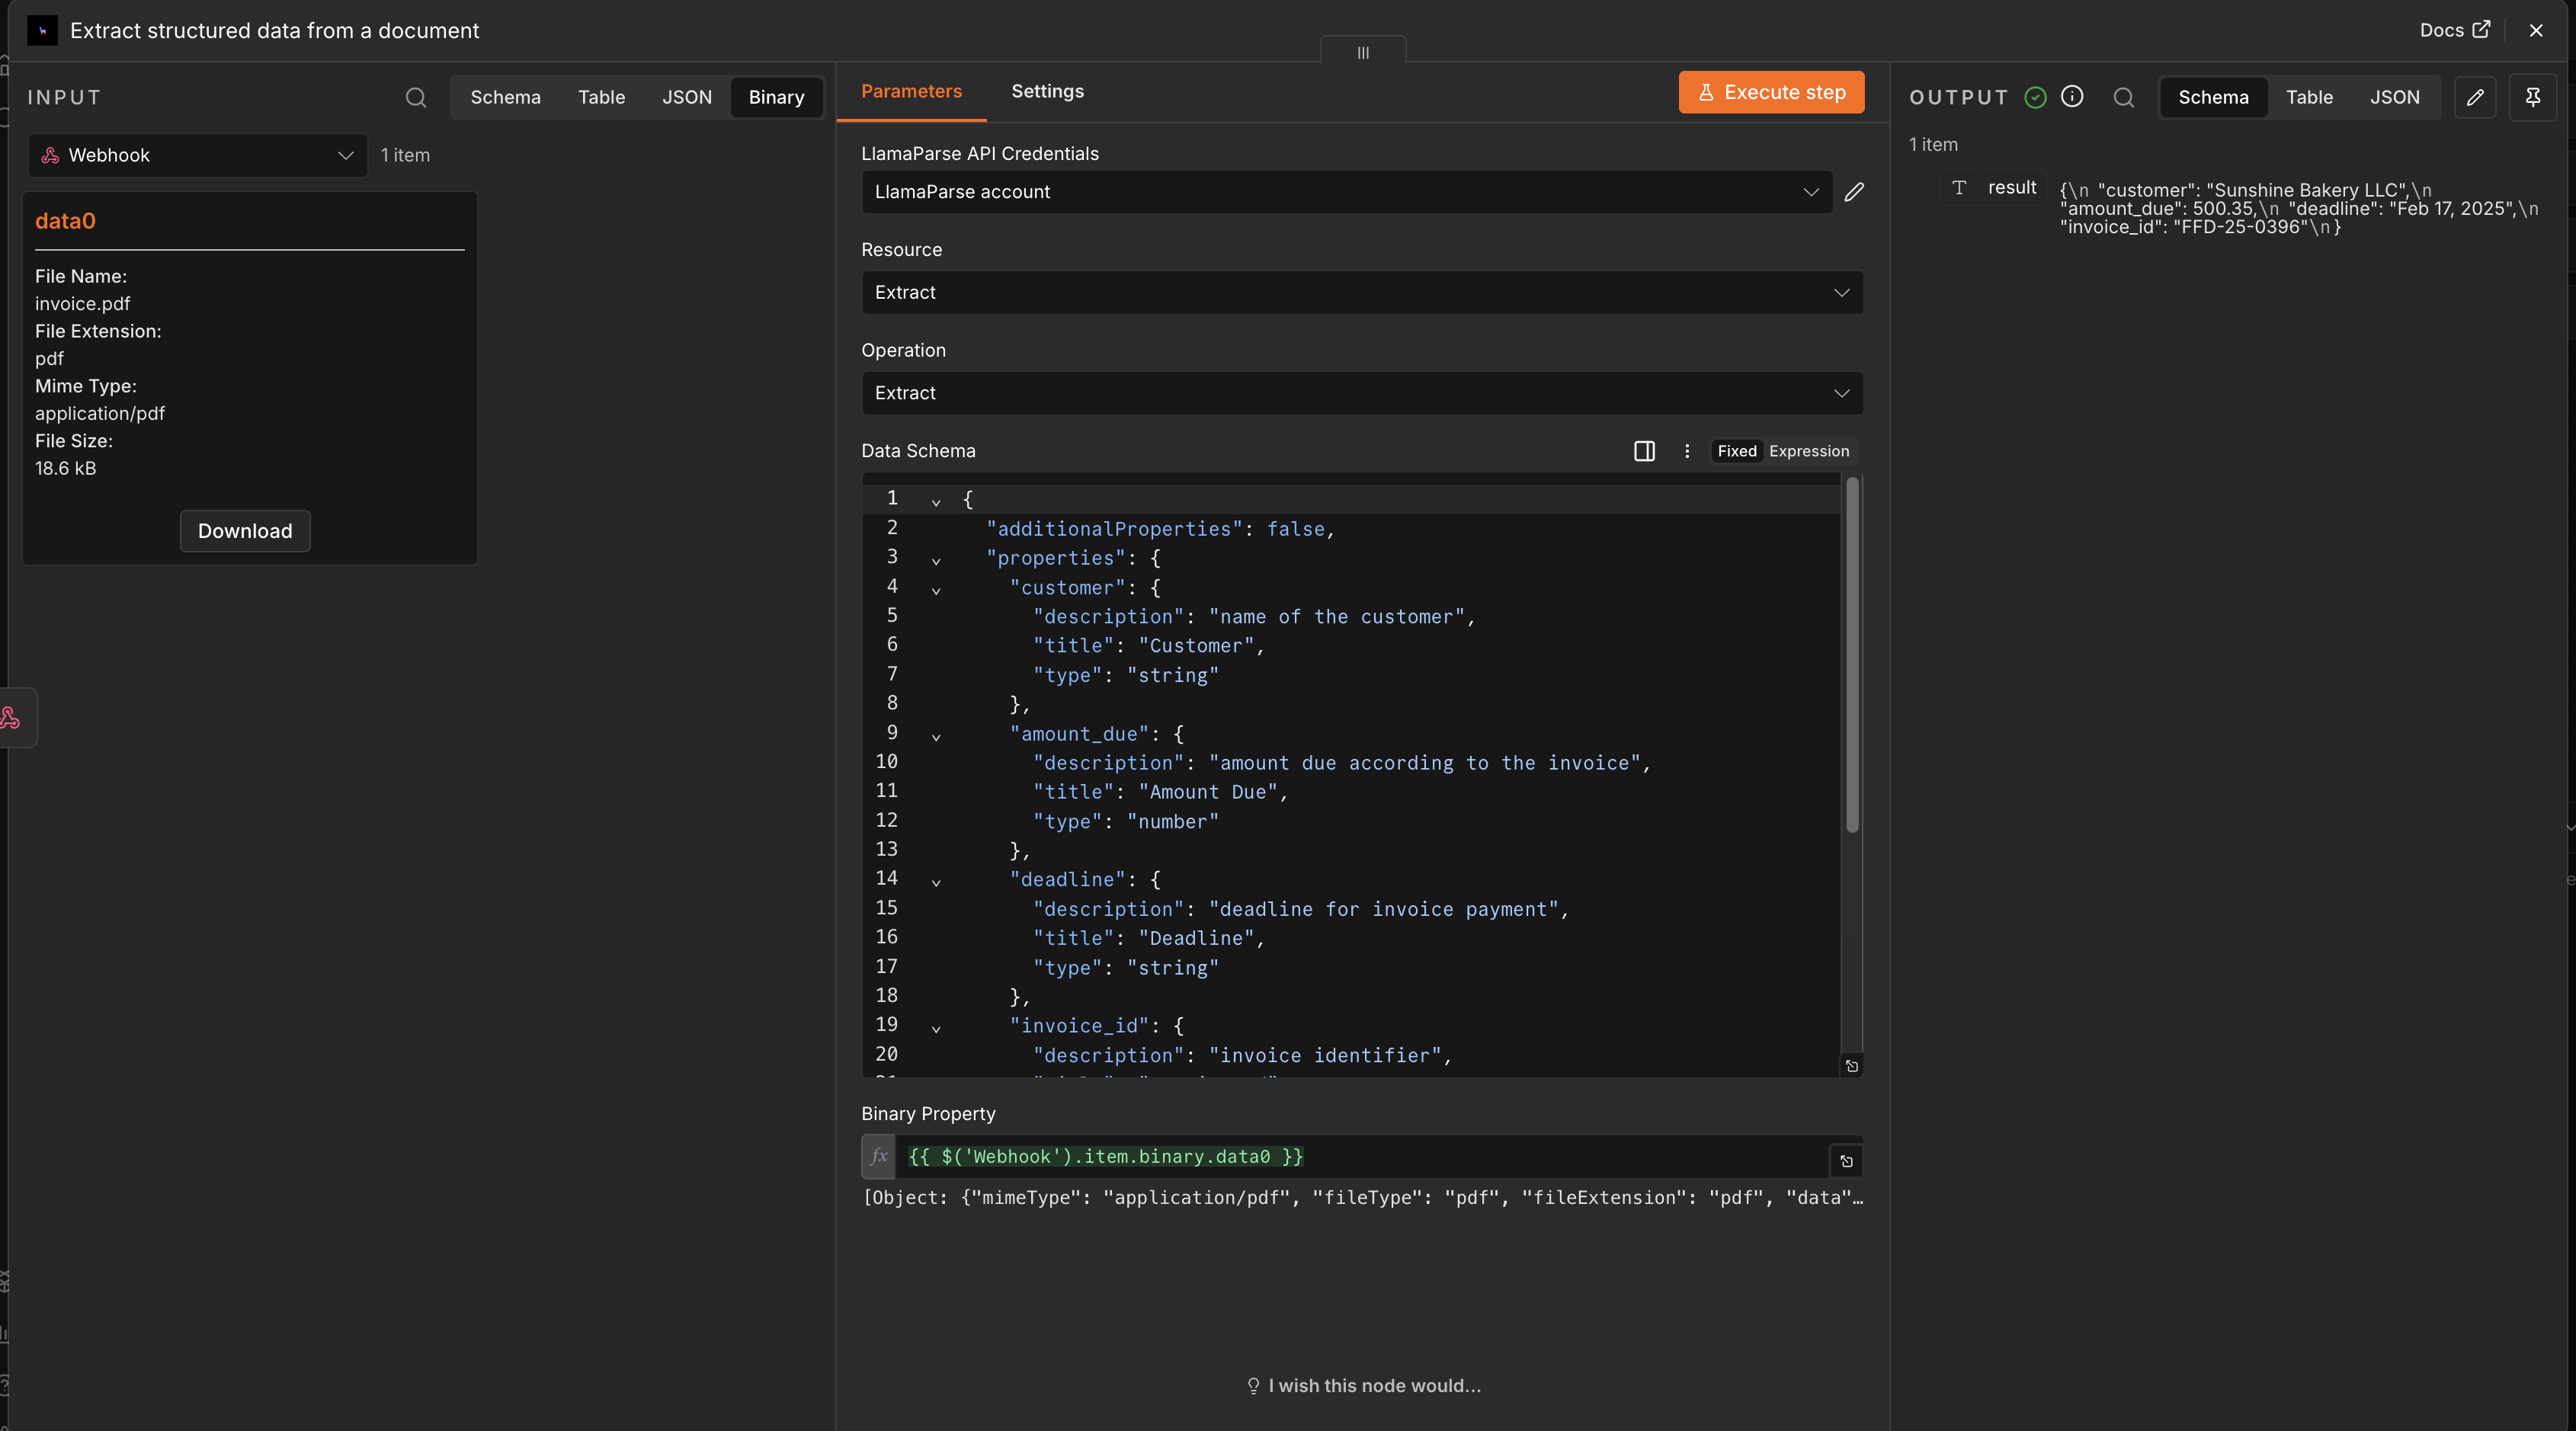This screenshot has width=2576, height=1431.
Task: Collapse the "customer" block fold arrow
Action: click(x=936, y=590)
